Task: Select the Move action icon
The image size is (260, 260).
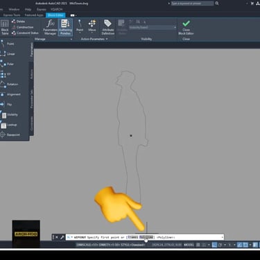Action: point(92,26)
